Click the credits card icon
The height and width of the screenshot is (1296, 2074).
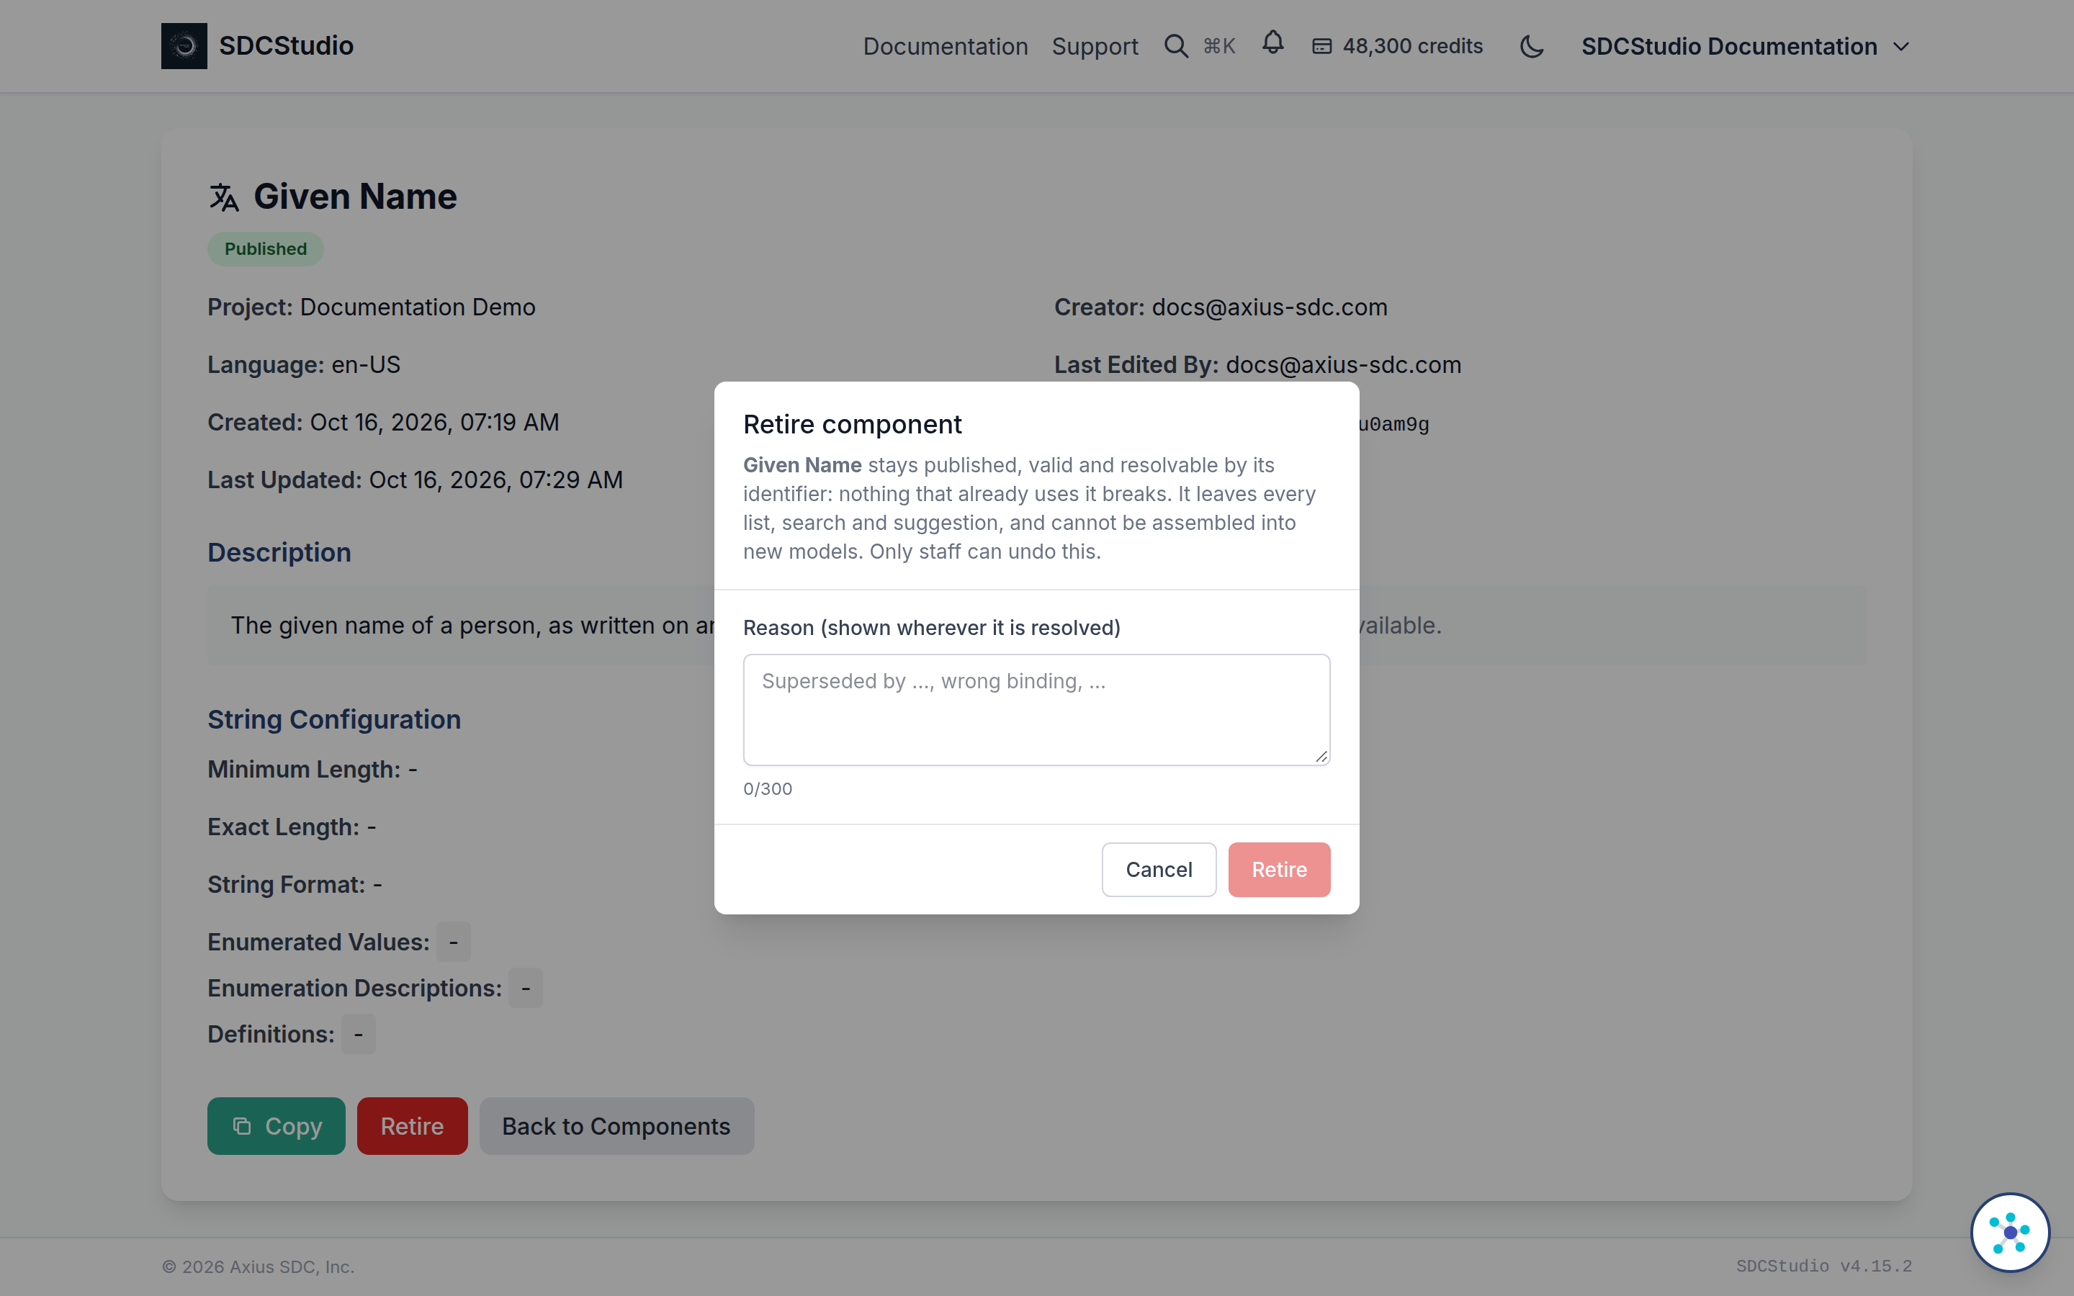click(1321, 46)
